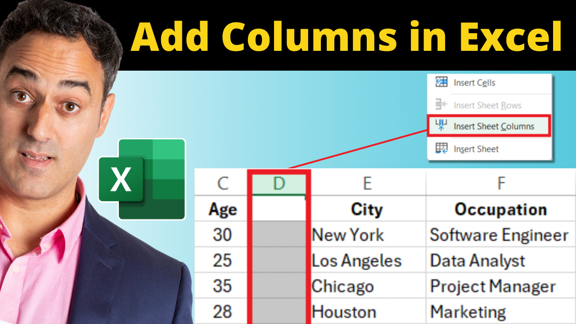Select column F header
The height and width of the screenshot is (324, 576).
pos(501,183)
